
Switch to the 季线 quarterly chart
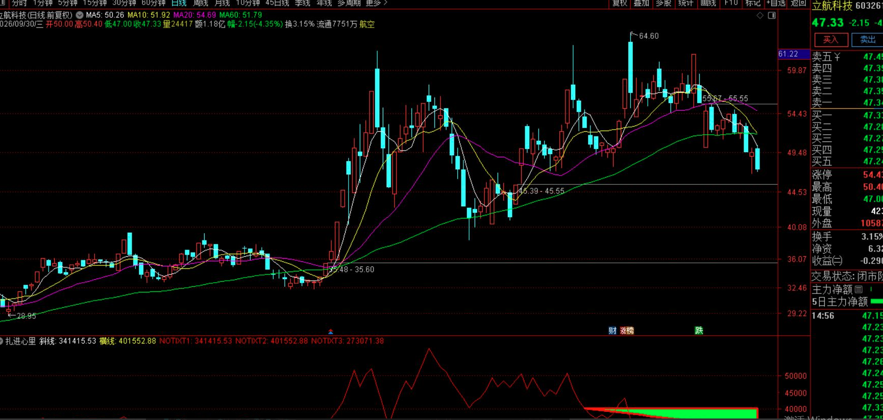[x=303, y=3]
